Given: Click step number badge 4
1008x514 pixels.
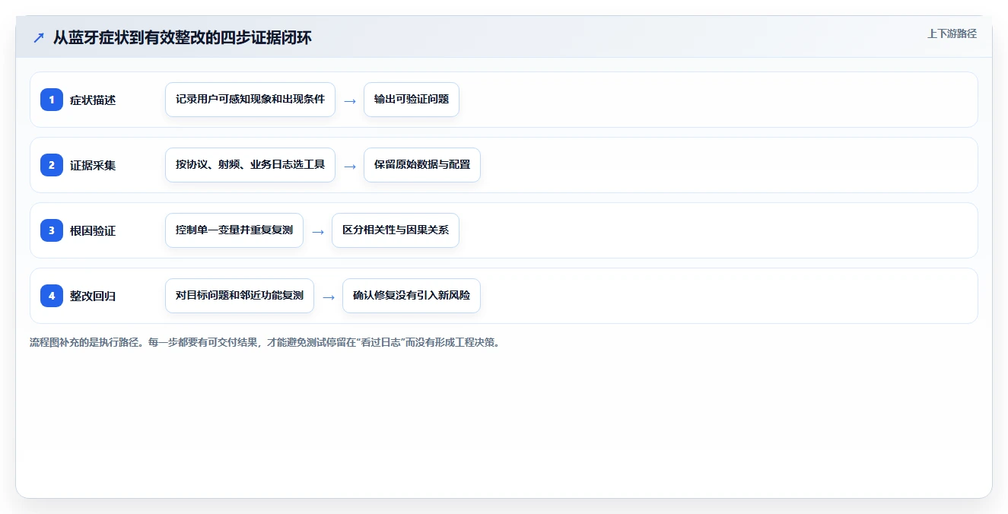Looking at the screenshot, I should [x=52, y=296].
